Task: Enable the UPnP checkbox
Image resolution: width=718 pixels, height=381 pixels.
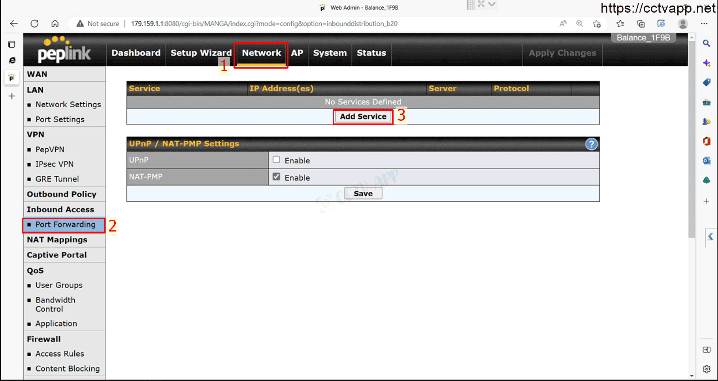Action: pos(276,160)
